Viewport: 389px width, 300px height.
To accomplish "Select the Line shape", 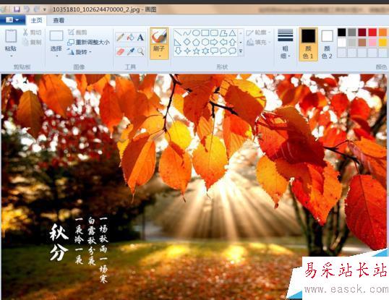I will tap(178, 33).
